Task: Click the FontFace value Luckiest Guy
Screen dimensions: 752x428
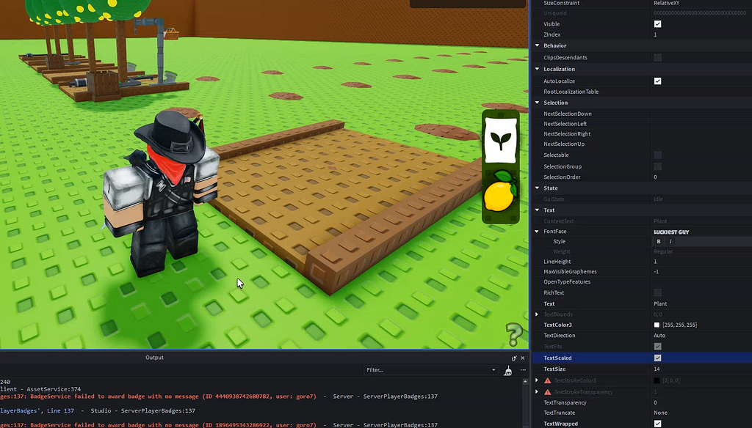Action: click(671, 232)
